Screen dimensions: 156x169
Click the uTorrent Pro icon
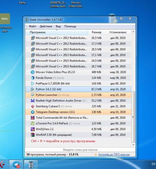coord(32,123)
